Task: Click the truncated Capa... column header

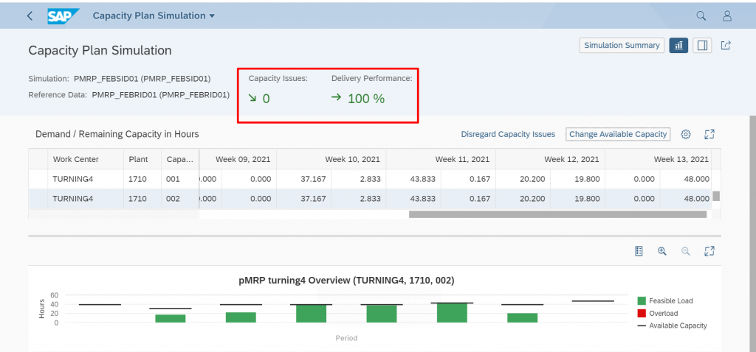Action: tap(180, 159)
